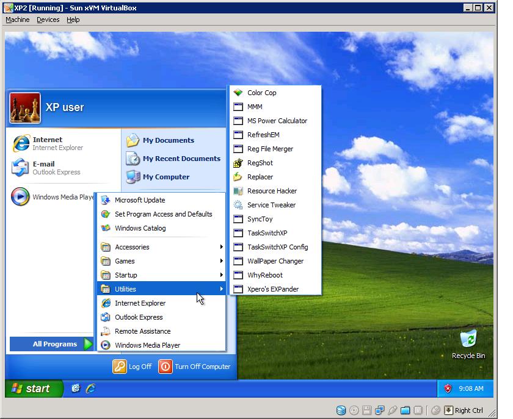
Task: Launch Internet Explorer from quick launch
Action: [90, 389]
